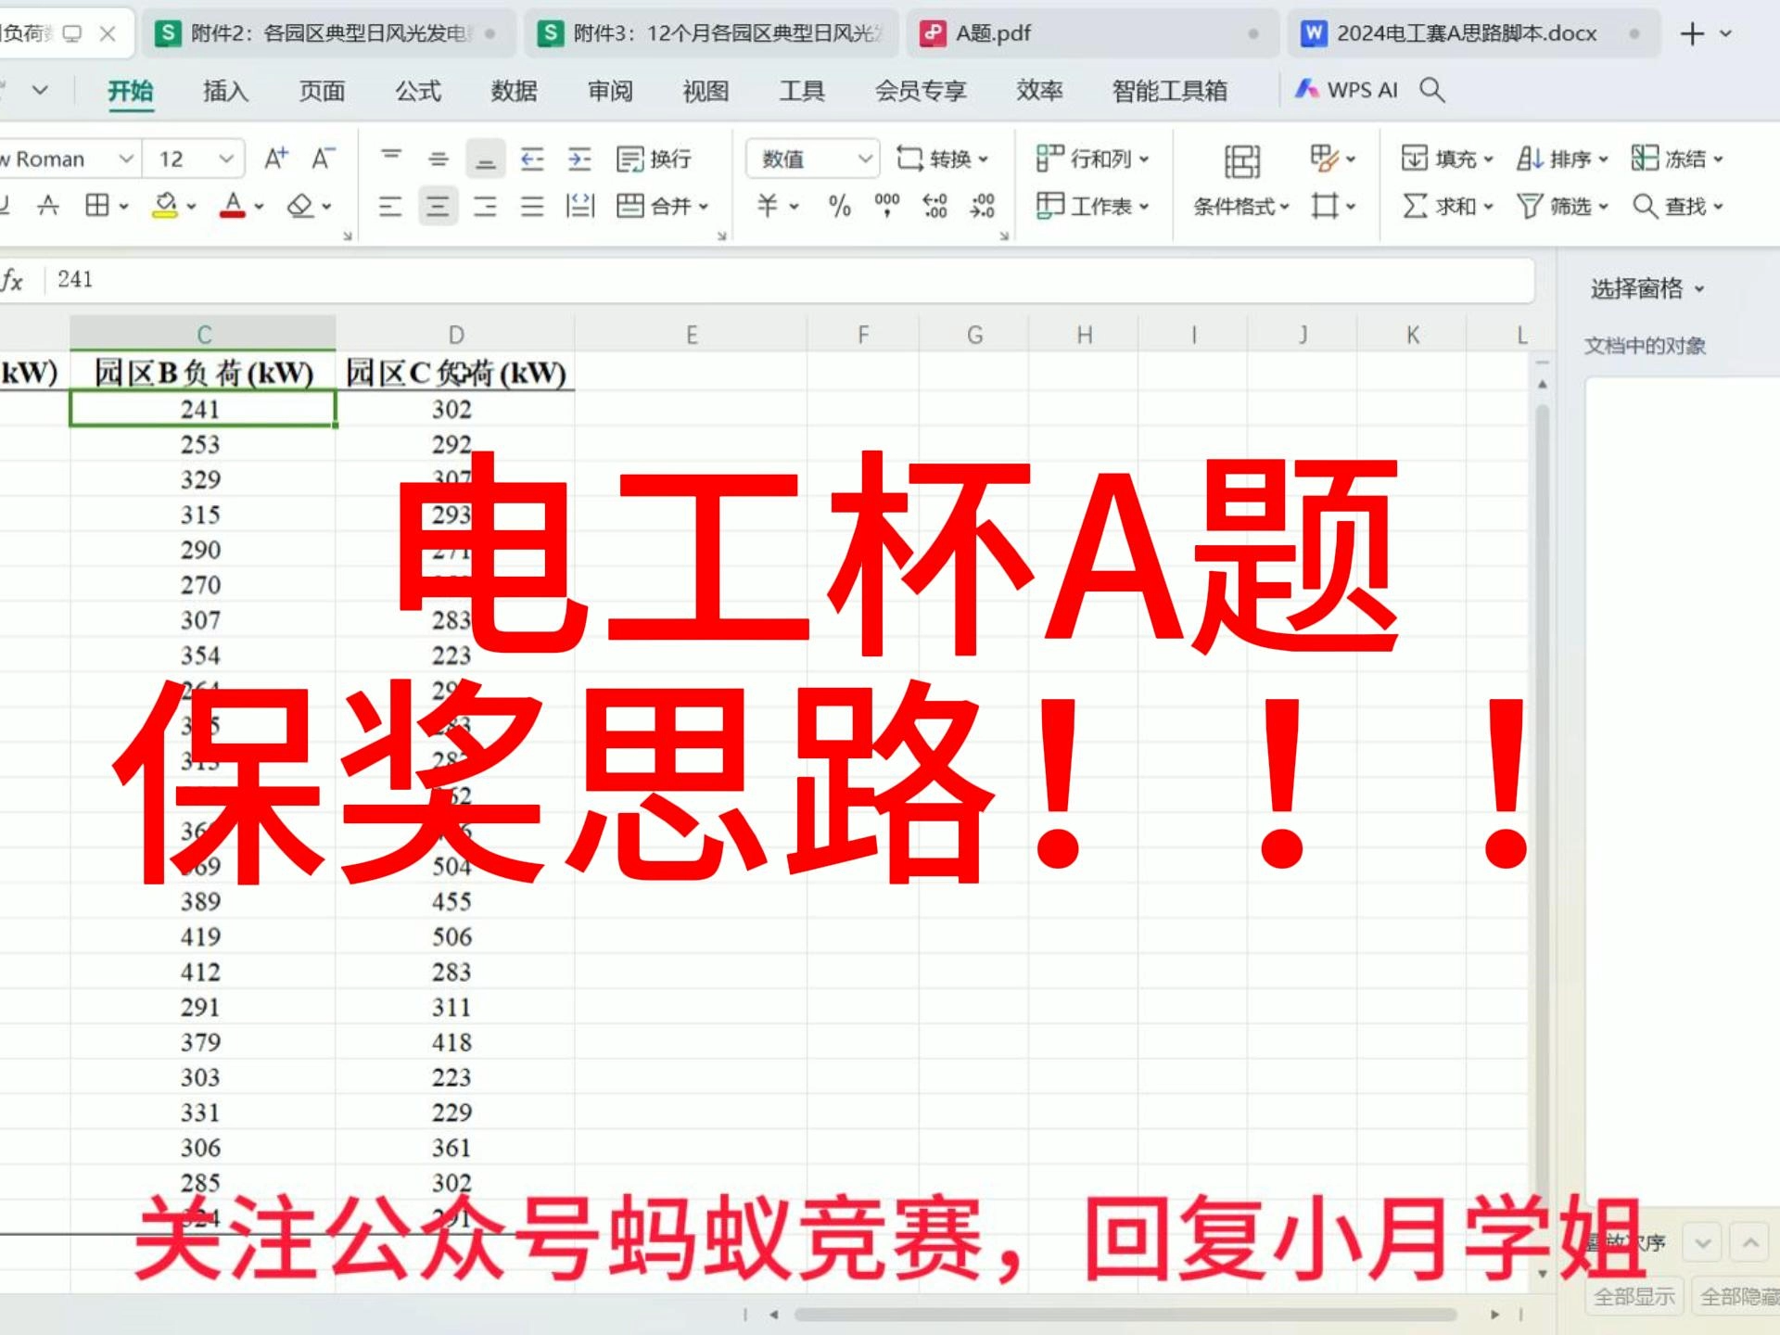Click 查找 find button
Screen dimensions: 1780x1335
[1677, 205]
